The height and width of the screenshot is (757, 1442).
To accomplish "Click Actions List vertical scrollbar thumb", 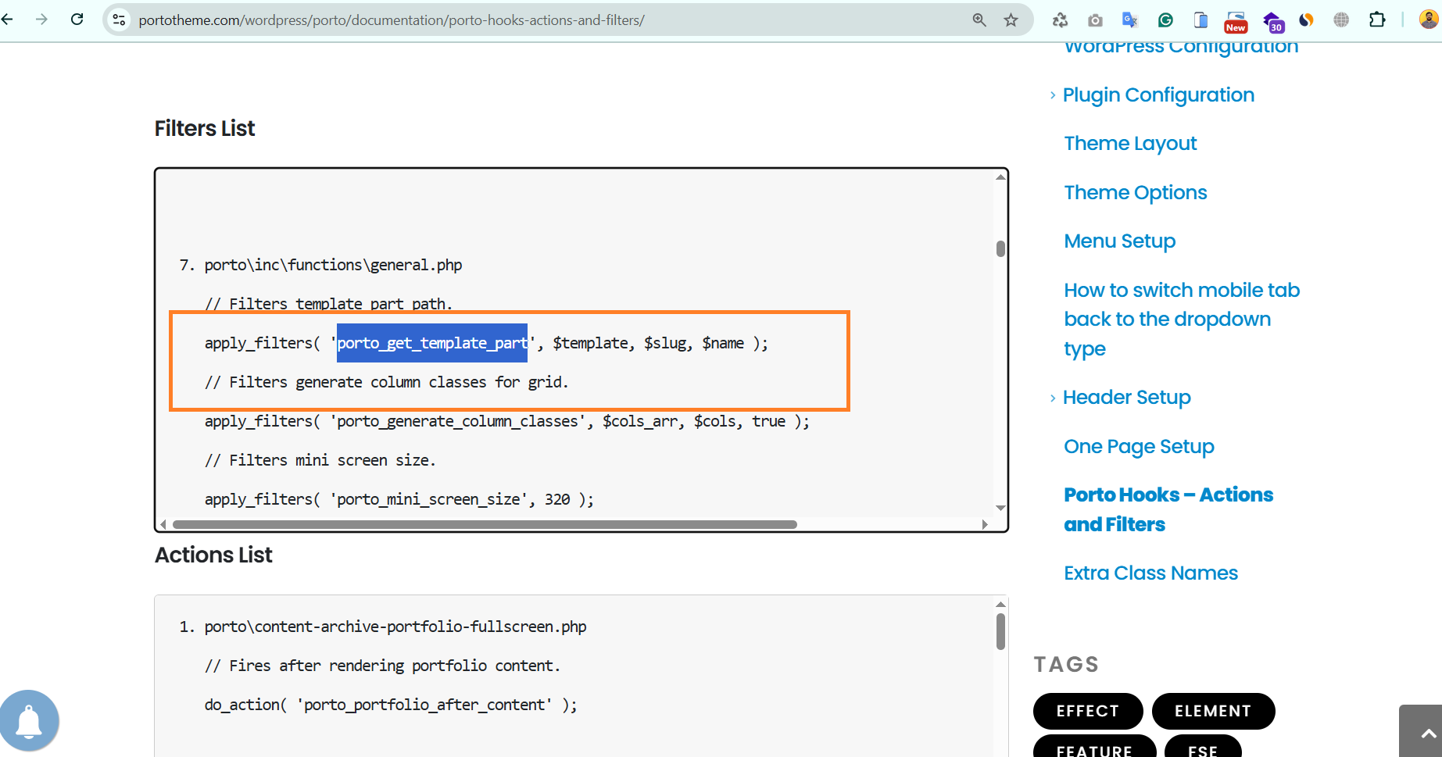I will click(x=1000, y=631).
